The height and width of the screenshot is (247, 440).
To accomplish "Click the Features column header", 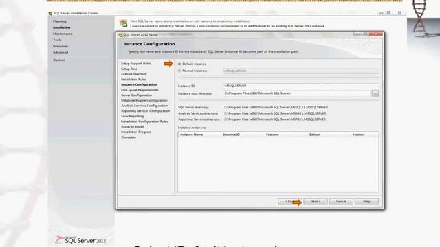I will click(x=272, y=134).
